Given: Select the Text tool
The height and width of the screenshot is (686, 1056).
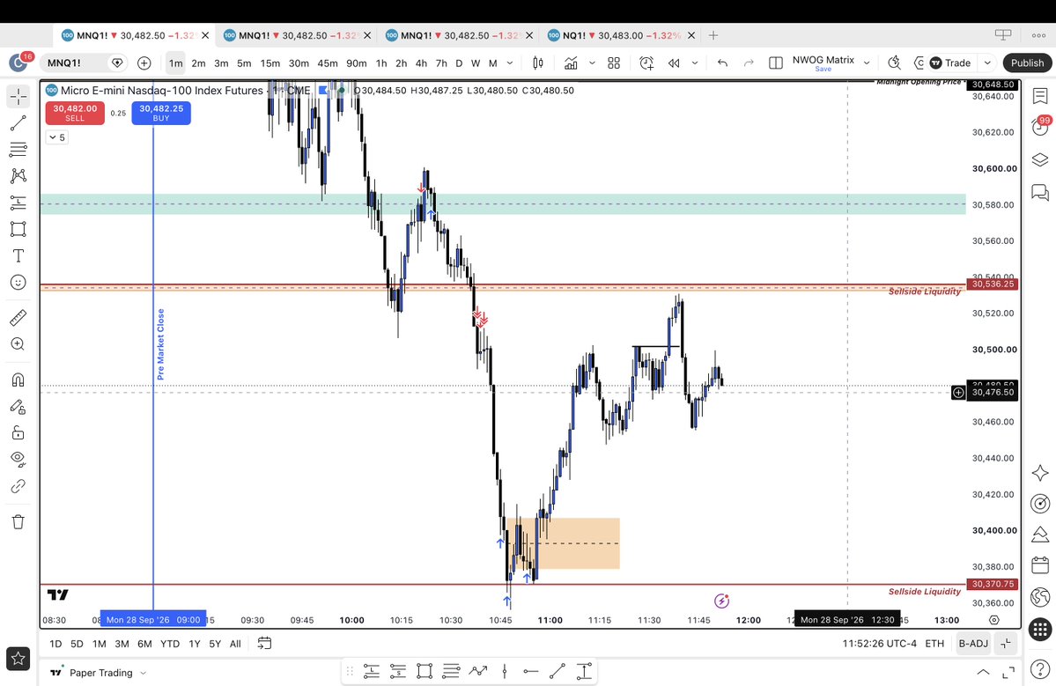Looking at the screenshot, I should click(x=18, y=256).
